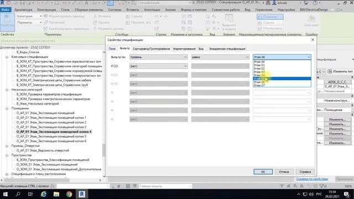Viewport: 354px width, 199px height.
Task: Open the help question mark icon
Action: [x=315, y=3]
